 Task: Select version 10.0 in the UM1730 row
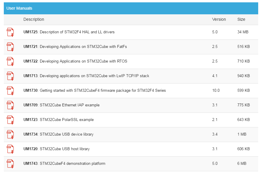point(216,90)
